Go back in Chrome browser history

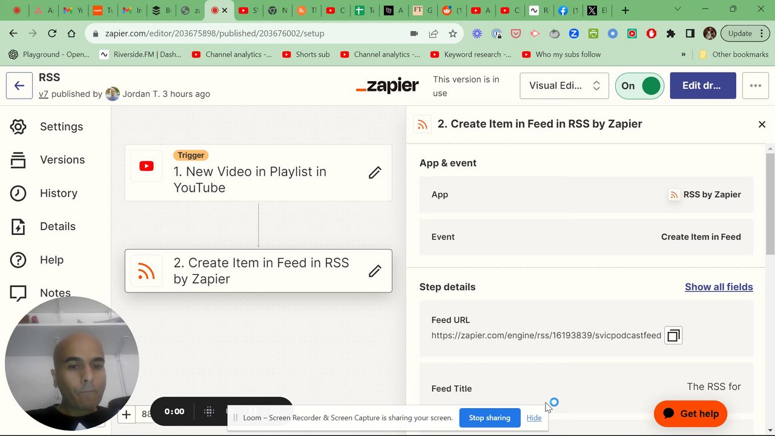click(x=13, y=33)
